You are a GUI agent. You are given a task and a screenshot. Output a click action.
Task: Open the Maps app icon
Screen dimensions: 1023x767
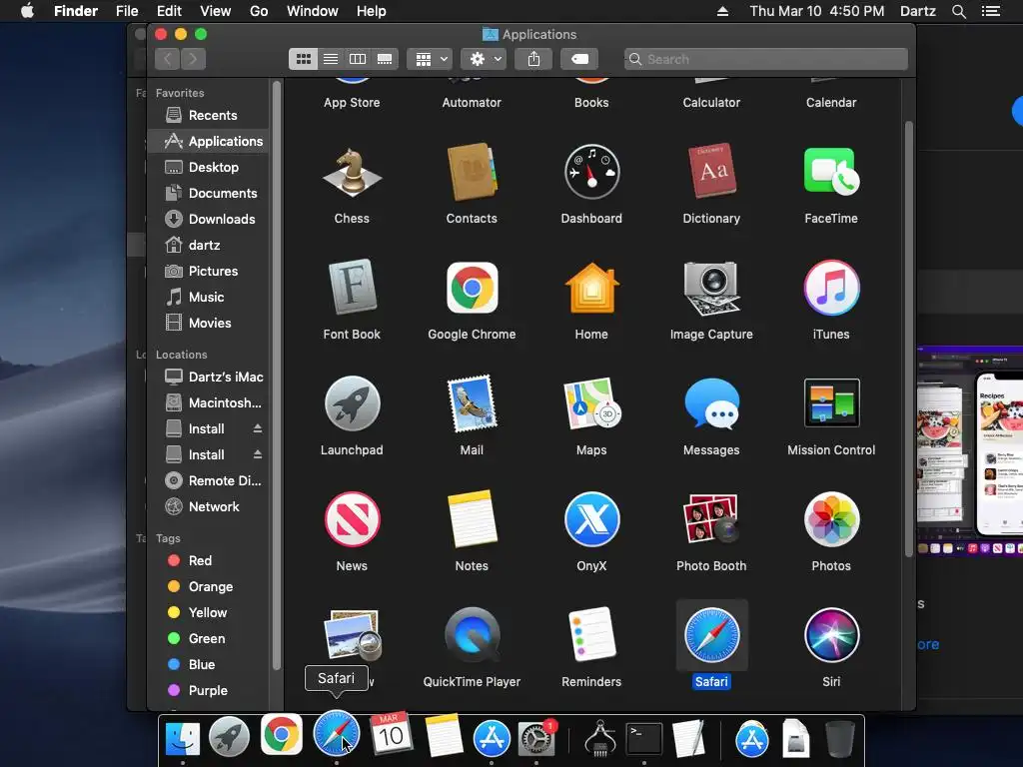pos(591,403)
